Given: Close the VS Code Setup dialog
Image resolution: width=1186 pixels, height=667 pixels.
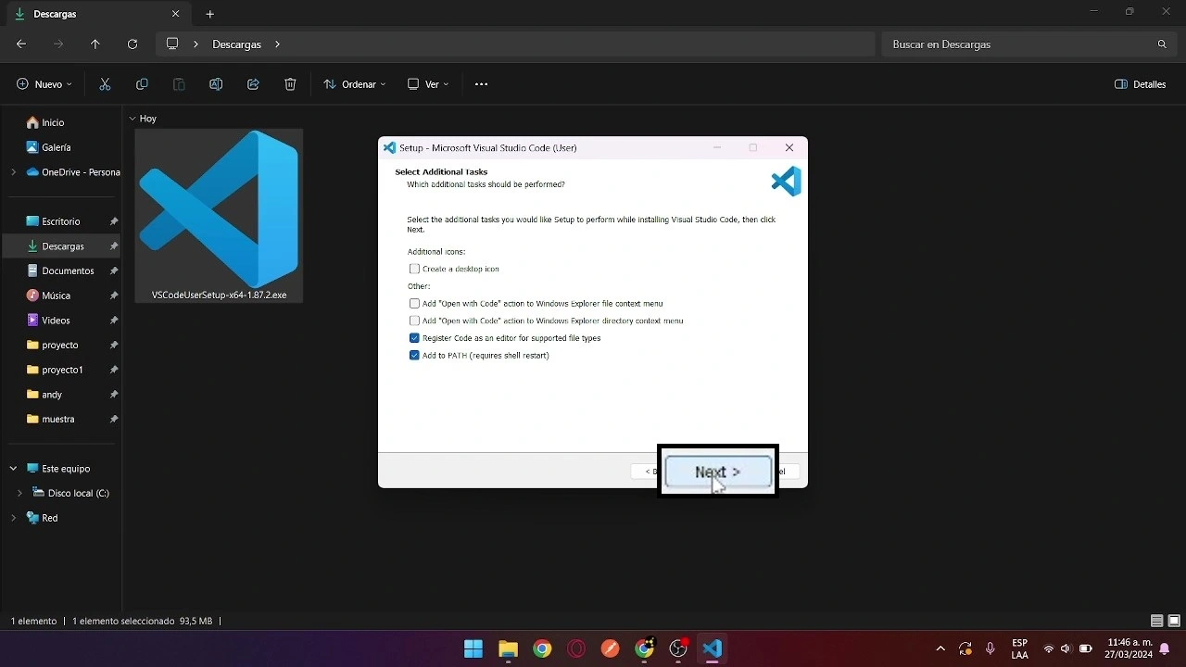Looking at the screenshot, I should pos(789,147).
